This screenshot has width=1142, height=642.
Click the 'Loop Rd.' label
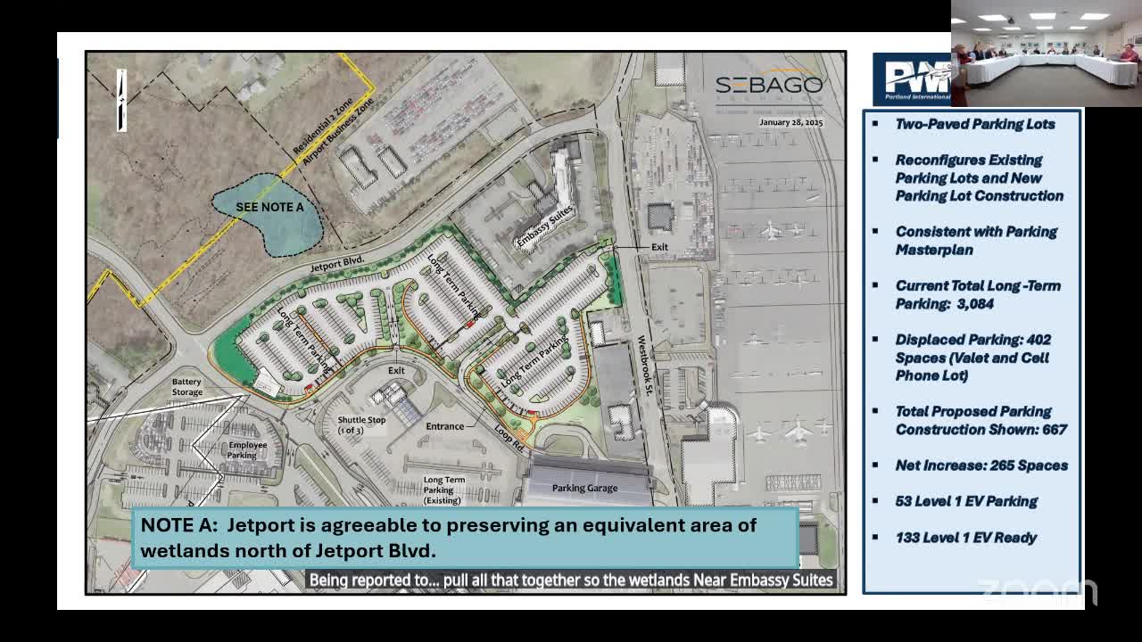[x=509, y=438]
